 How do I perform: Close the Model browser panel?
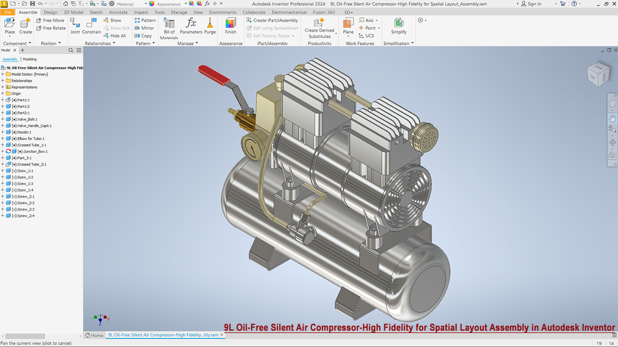pyautogui.click(x=14, y=50)
